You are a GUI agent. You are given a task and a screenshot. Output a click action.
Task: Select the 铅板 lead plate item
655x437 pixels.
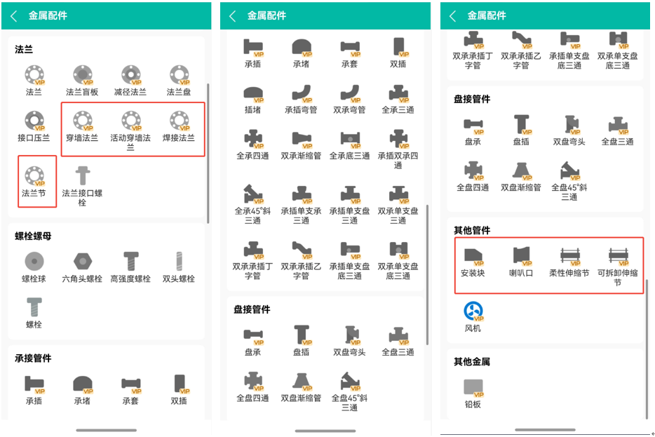coord(473,388)
